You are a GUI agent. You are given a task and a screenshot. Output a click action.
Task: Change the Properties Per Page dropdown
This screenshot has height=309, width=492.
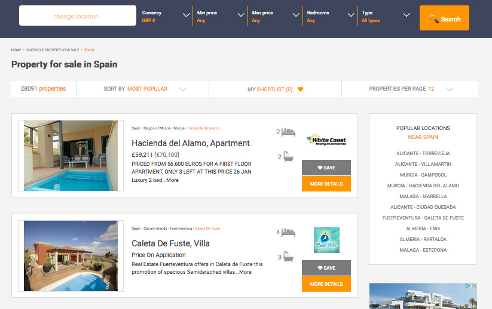(410, 89)
